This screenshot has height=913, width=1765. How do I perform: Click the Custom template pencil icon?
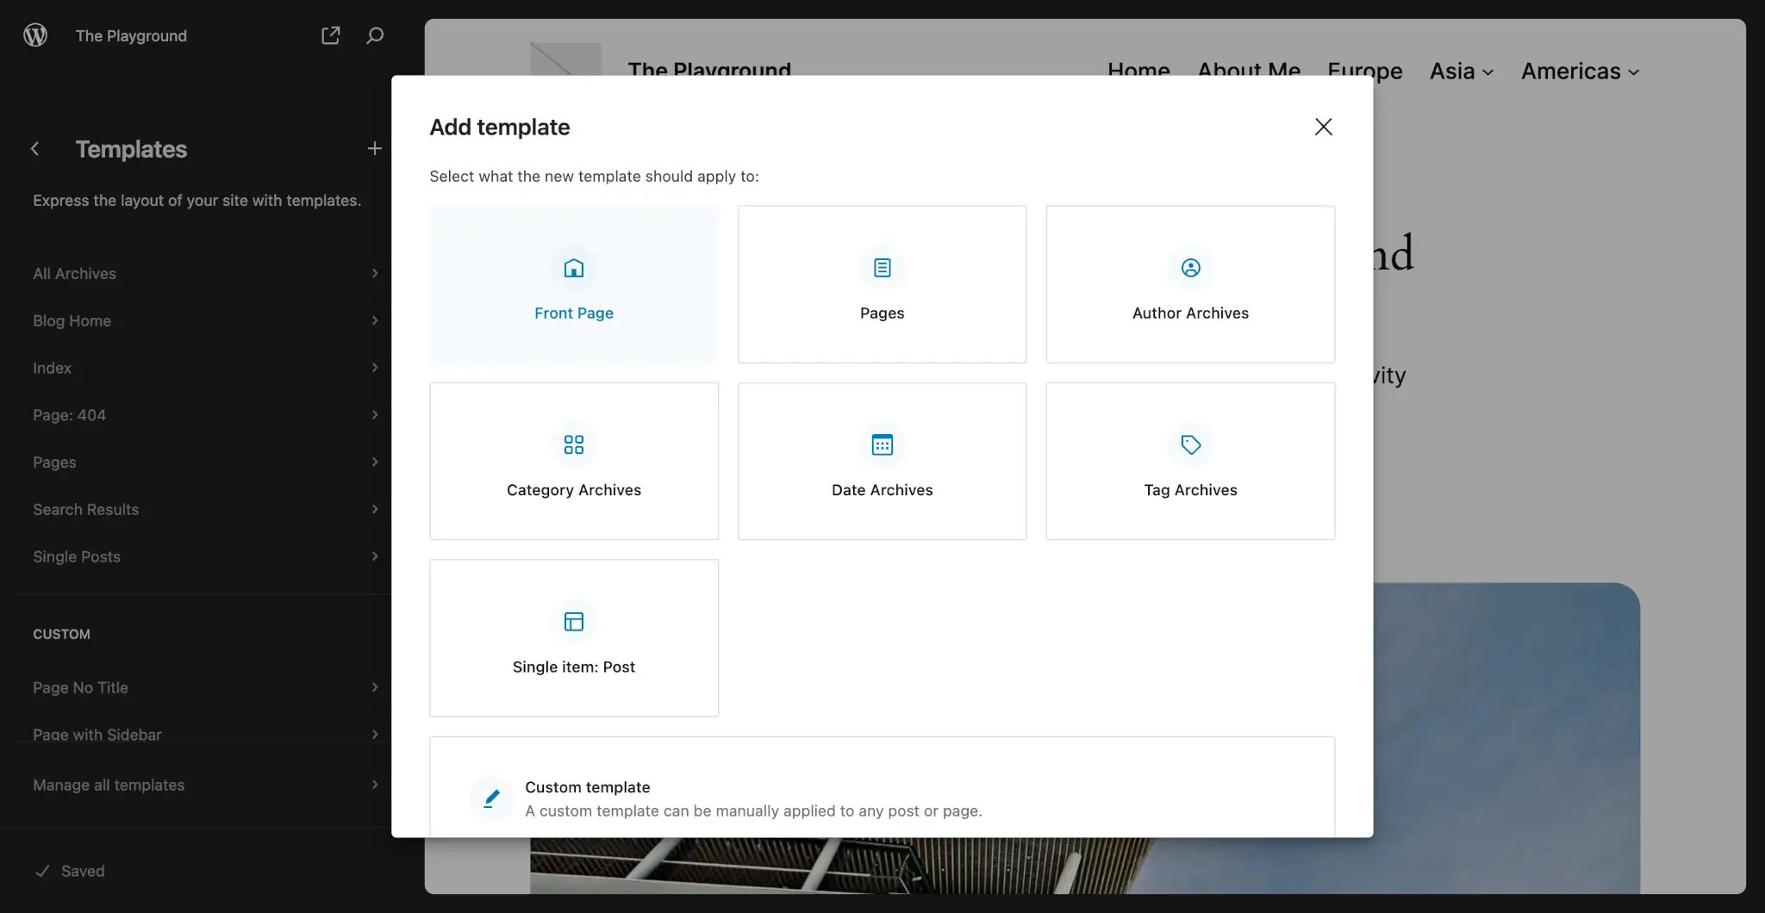[491, 798]
